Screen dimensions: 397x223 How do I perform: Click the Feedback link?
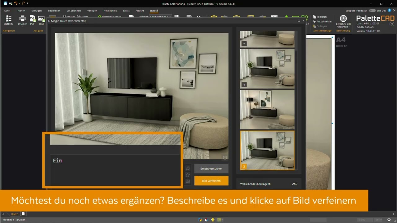click(362, 11)
